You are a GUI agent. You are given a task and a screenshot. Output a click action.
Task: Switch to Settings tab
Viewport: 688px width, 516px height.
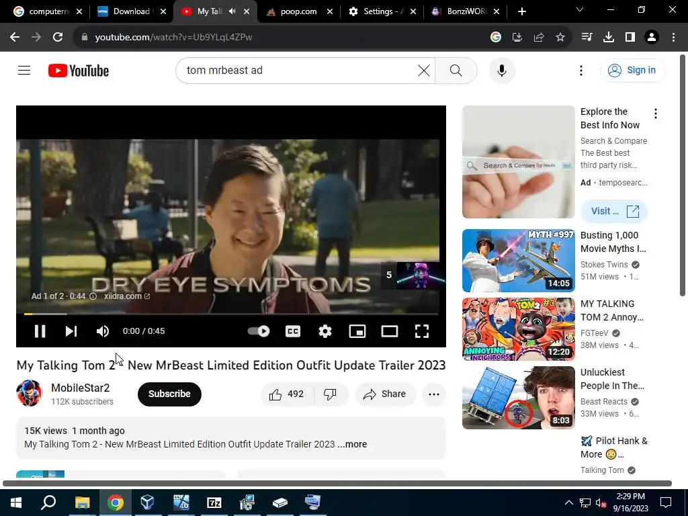point(382,11)
